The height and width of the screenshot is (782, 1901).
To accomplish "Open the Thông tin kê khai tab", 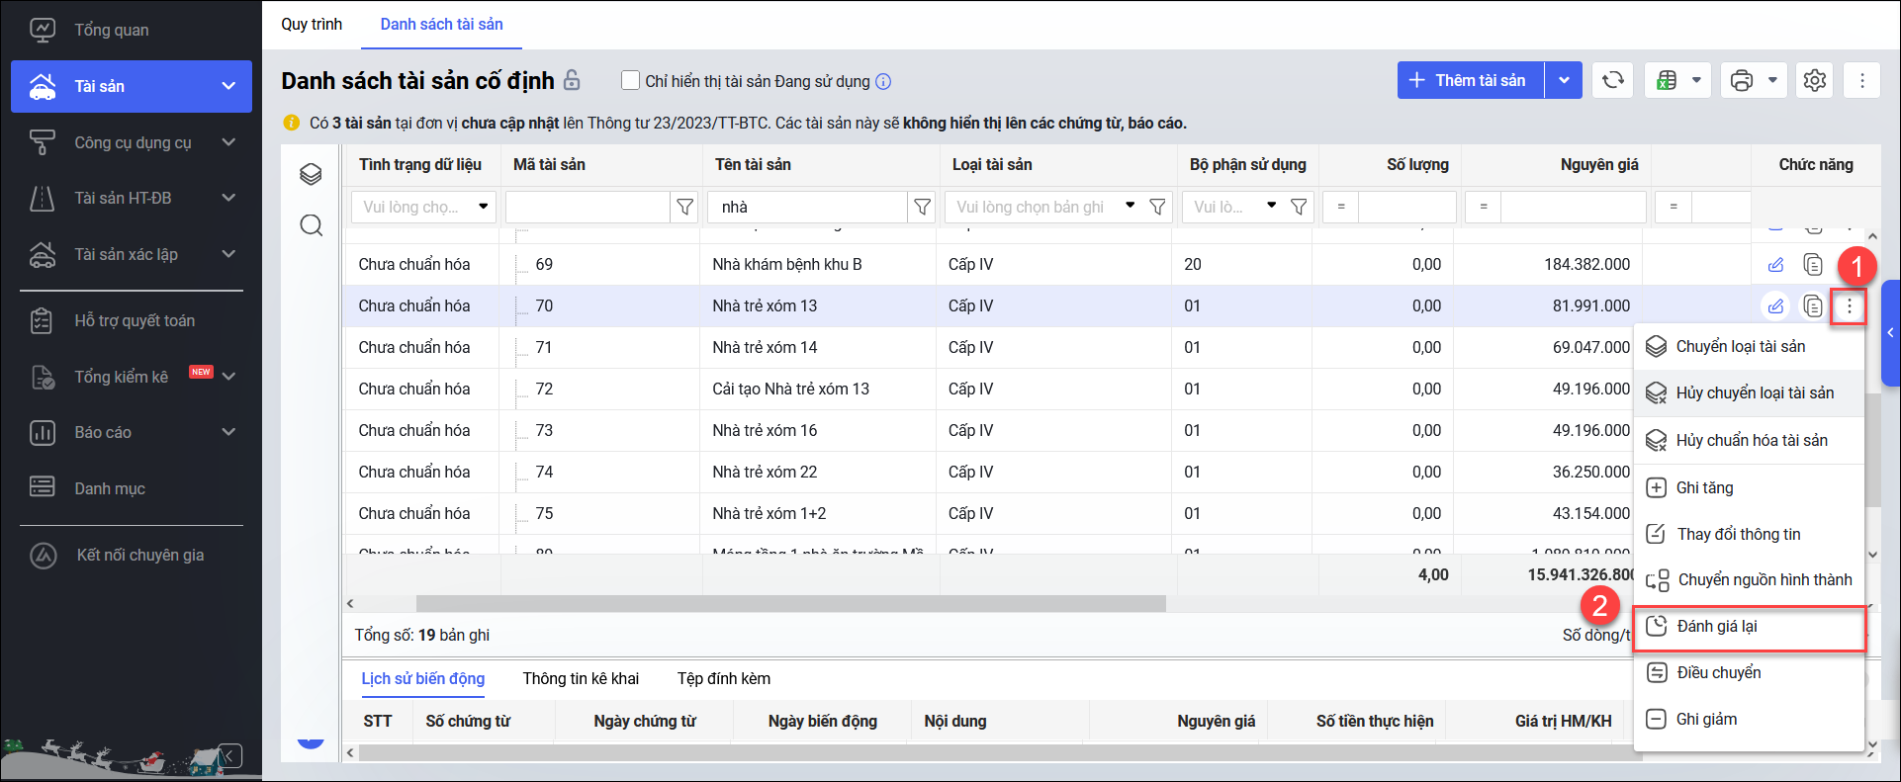I will click(x=581, y=678).
